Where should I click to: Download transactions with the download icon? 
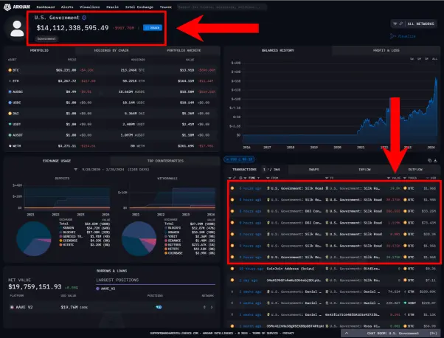(435, 160)
